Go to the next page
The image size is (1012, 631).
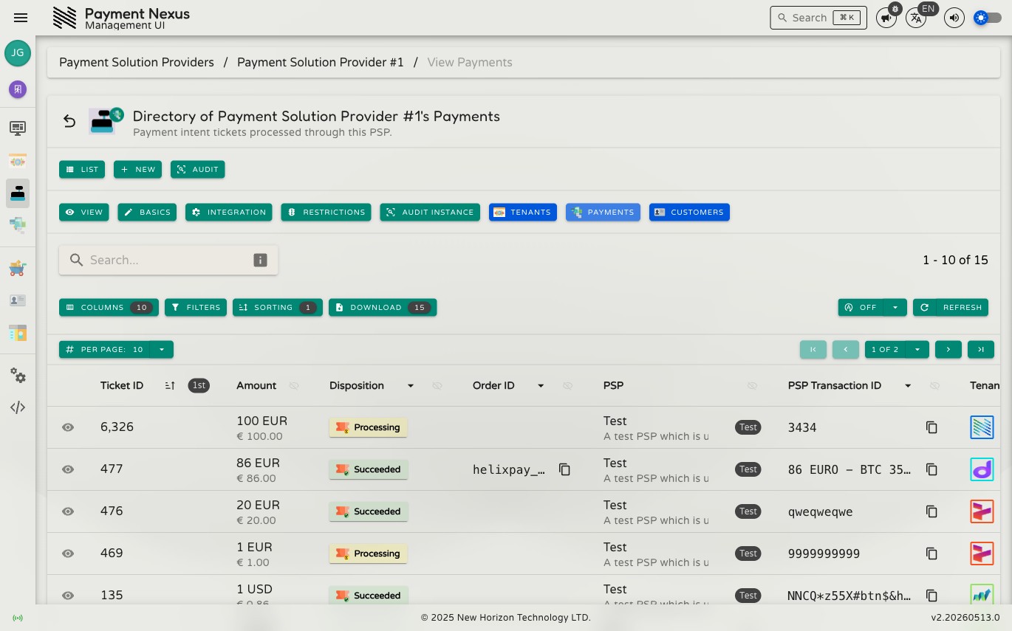click(x=948, y=350)
